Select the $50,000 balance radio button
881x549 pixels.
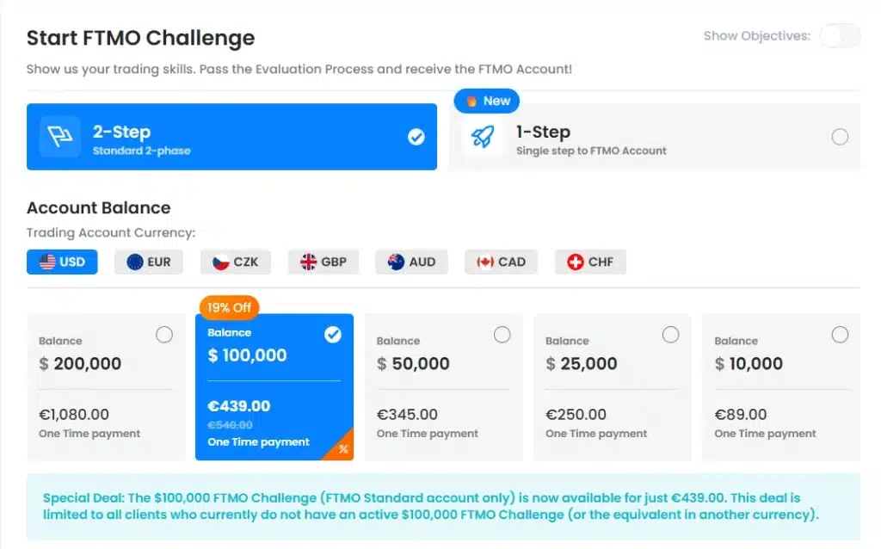point(502,335)
